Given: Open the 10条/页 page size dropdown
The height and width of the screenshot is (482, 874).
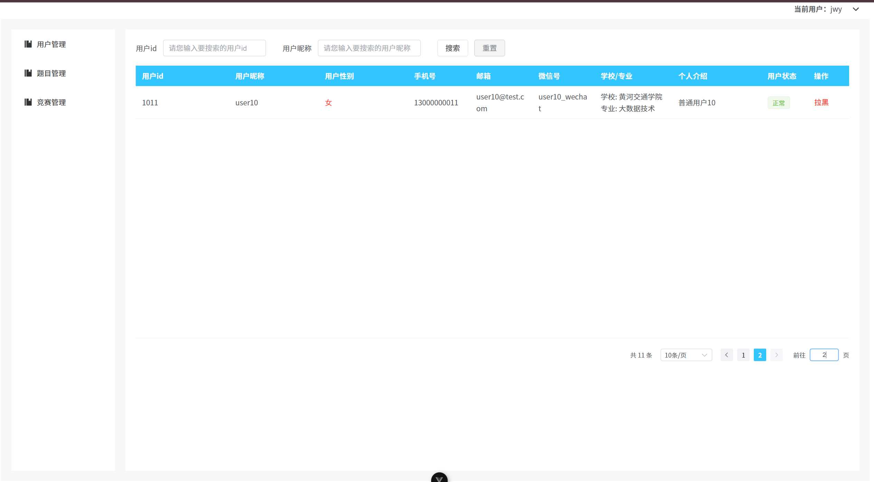Looking at the screenshot, I should (x=686, y=355).
